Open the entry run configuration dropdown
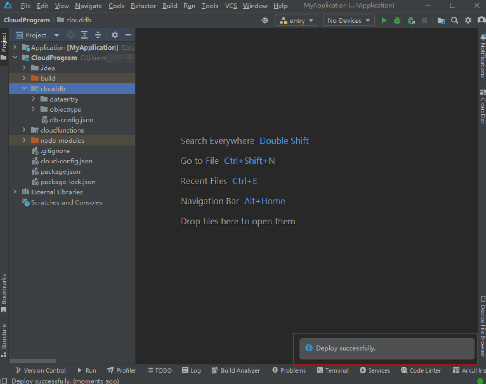Viewport: 486px width, 384px height. pyautogui.click(x=296, y=21)
